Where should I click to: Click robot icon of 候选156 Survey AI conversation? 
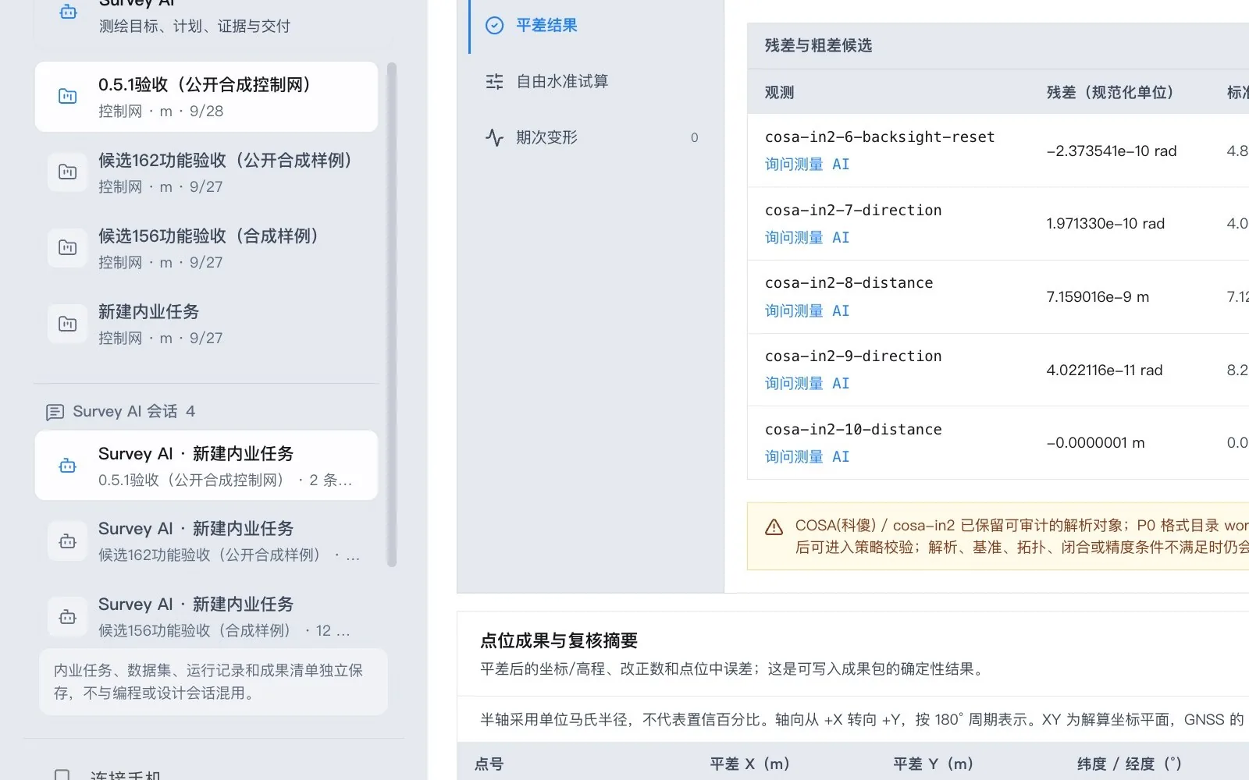click(68, 617)
